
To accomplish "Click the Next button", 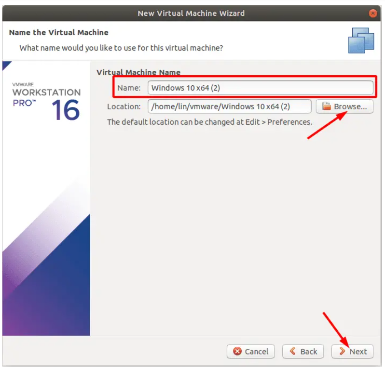I will pos(352,351).
